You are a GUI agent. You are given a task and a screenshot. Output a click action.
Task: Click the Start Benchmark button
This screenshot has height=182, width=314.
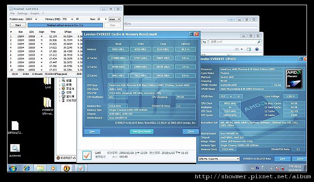(x=142, y=131)
